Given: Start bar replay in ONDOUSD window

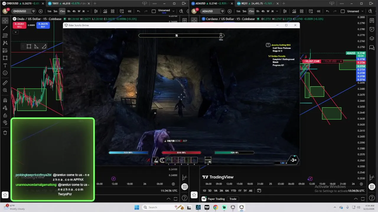Looking at the screenshot, I should 129,11.
